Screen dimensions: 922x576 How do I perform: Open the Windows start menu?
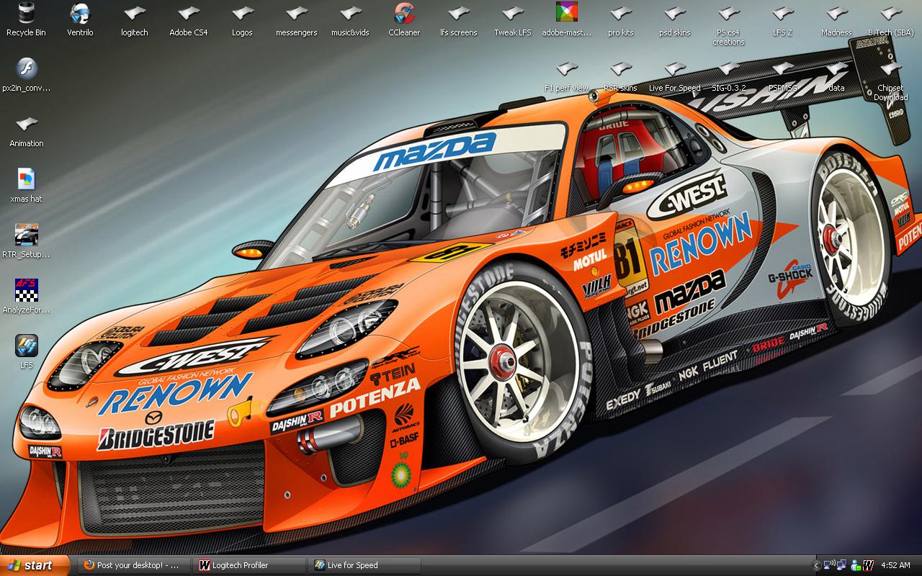pos(35,565)
